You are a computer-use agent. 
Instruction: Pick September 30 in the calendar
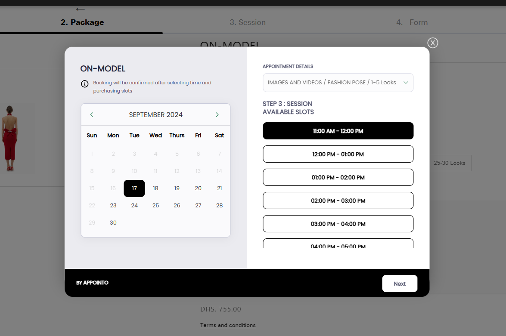113,222
